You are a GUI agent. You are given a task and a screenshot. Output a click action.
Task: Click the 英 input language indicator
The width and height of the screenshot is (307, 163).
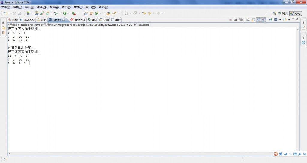[x=281, y=154]
